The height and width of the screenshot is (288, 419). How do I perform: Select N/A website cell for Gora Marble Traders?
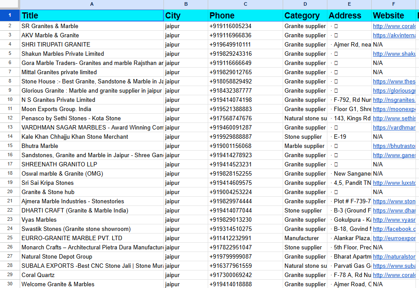click(394, 63)
